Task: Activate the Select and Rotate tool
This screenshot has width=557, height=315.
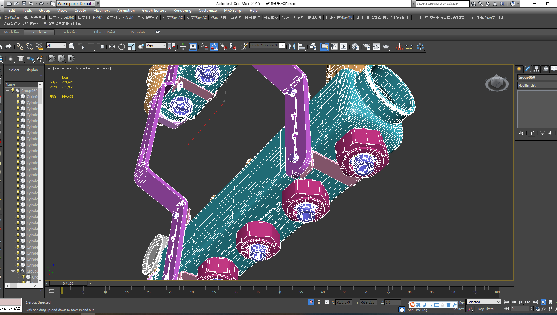Action: point(122,46)
